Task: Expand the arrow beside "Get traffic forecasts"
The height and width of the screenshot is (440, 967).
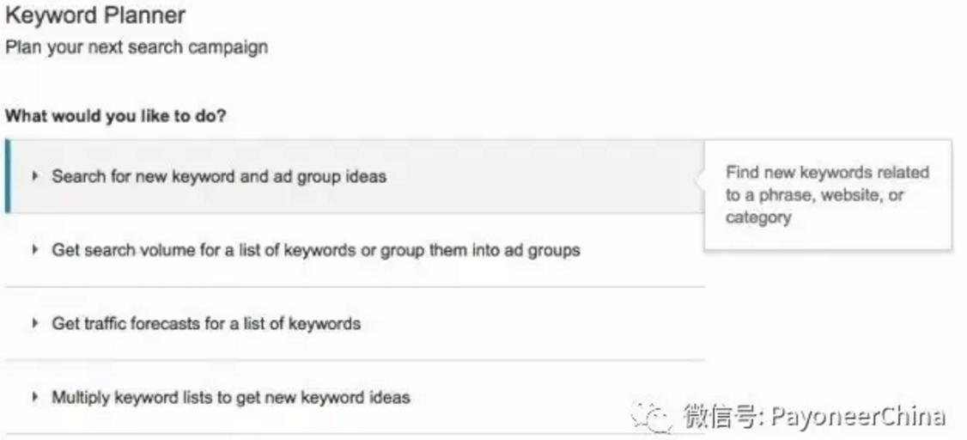Action: coord(35,323)
